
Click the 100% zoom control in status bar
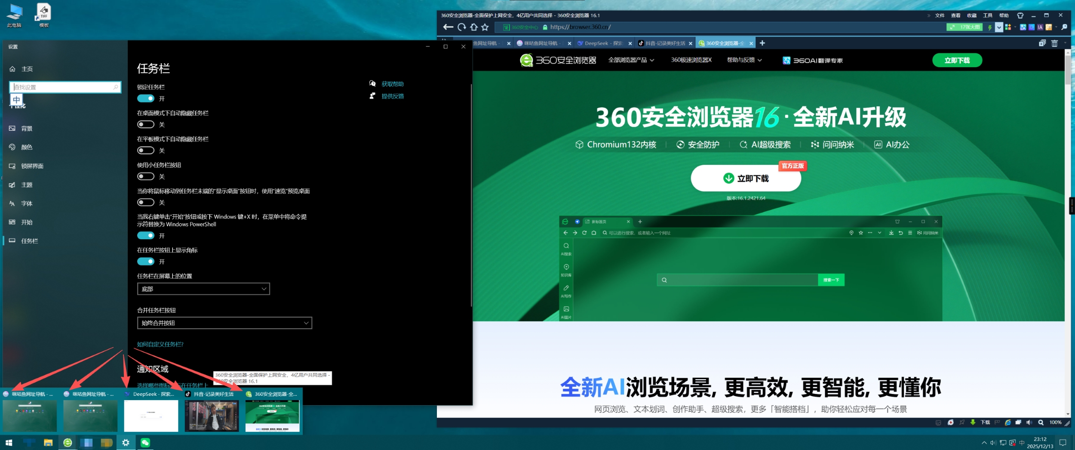pyautogui.click(x=1056, y=422)
